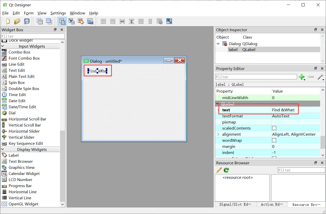
Task: Click the Property Editor Filter field
Action: pyautogui.click(x=256, y=77)
